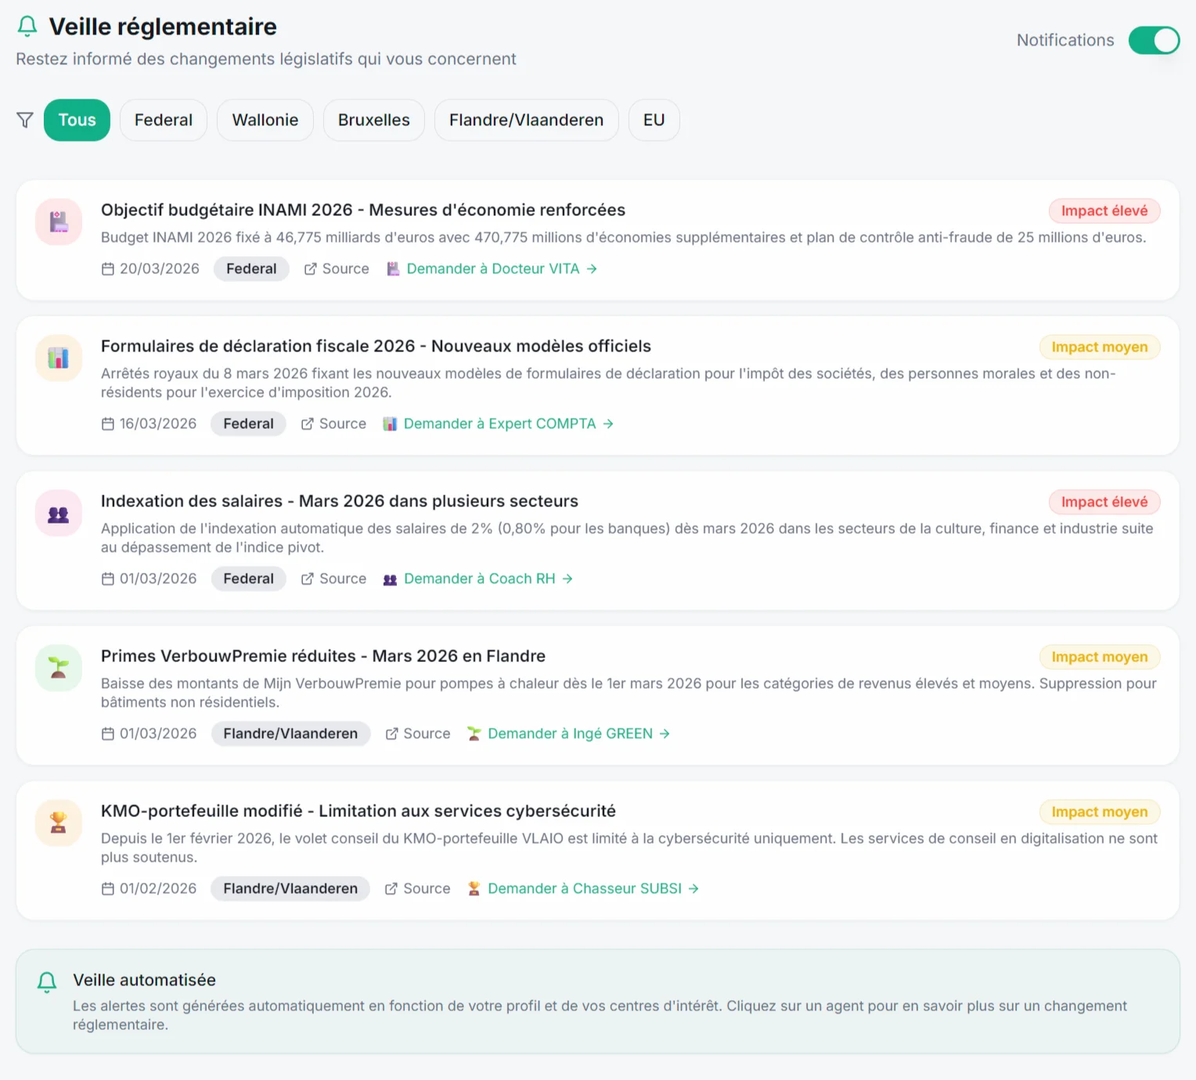Open Source link for Formulaires de déclaration fiscale
The height and width of the screenshot is (1080, 1196).
(333, 423)
